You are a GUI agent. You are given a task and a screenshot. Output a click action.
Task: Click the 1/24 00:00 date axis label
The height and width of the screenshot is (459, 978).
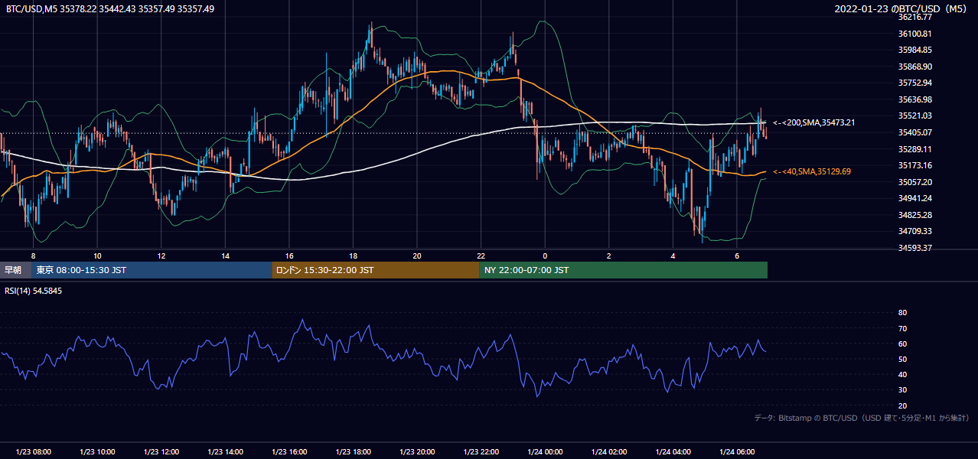[x=545, y=452]
